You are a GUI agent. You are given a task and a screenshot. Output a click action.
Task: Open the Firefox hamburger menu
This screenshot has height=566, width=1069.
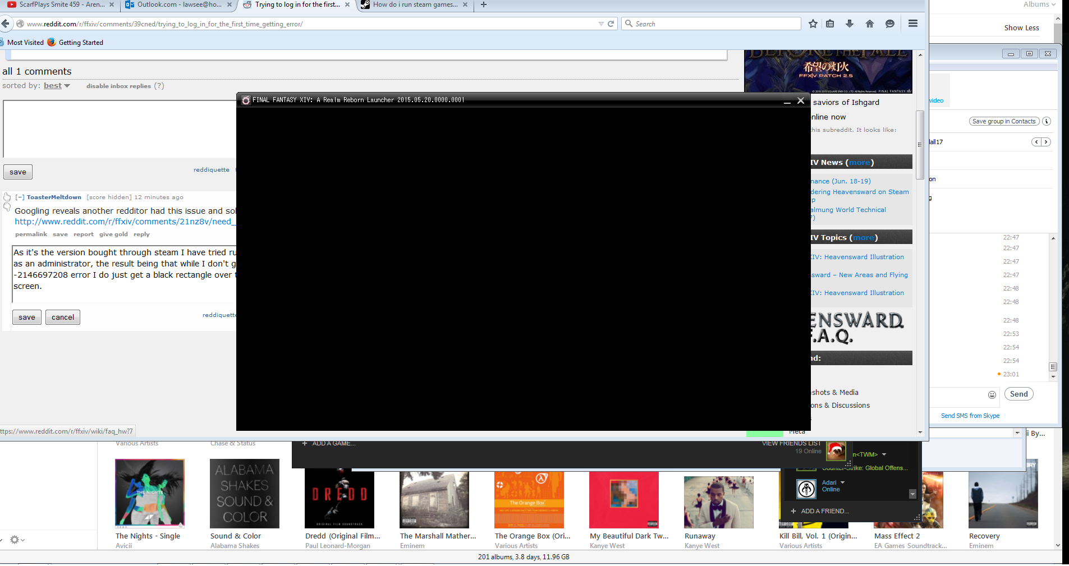pos(913,24)
